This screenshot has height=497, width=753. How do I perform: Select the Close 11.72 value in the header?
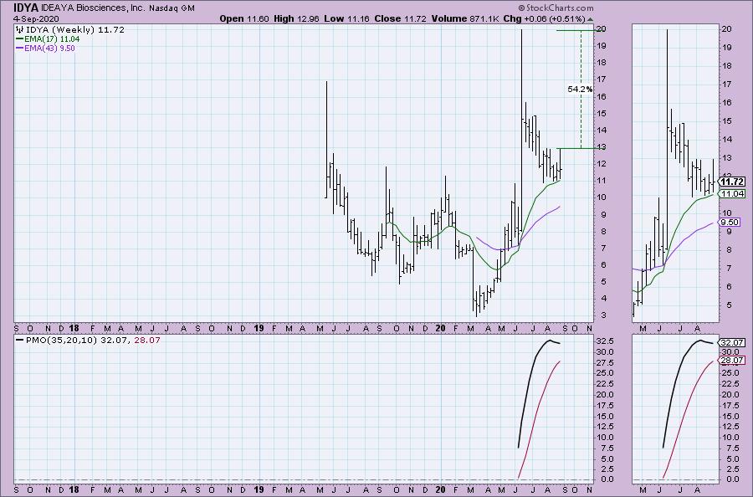coord(401,18)
